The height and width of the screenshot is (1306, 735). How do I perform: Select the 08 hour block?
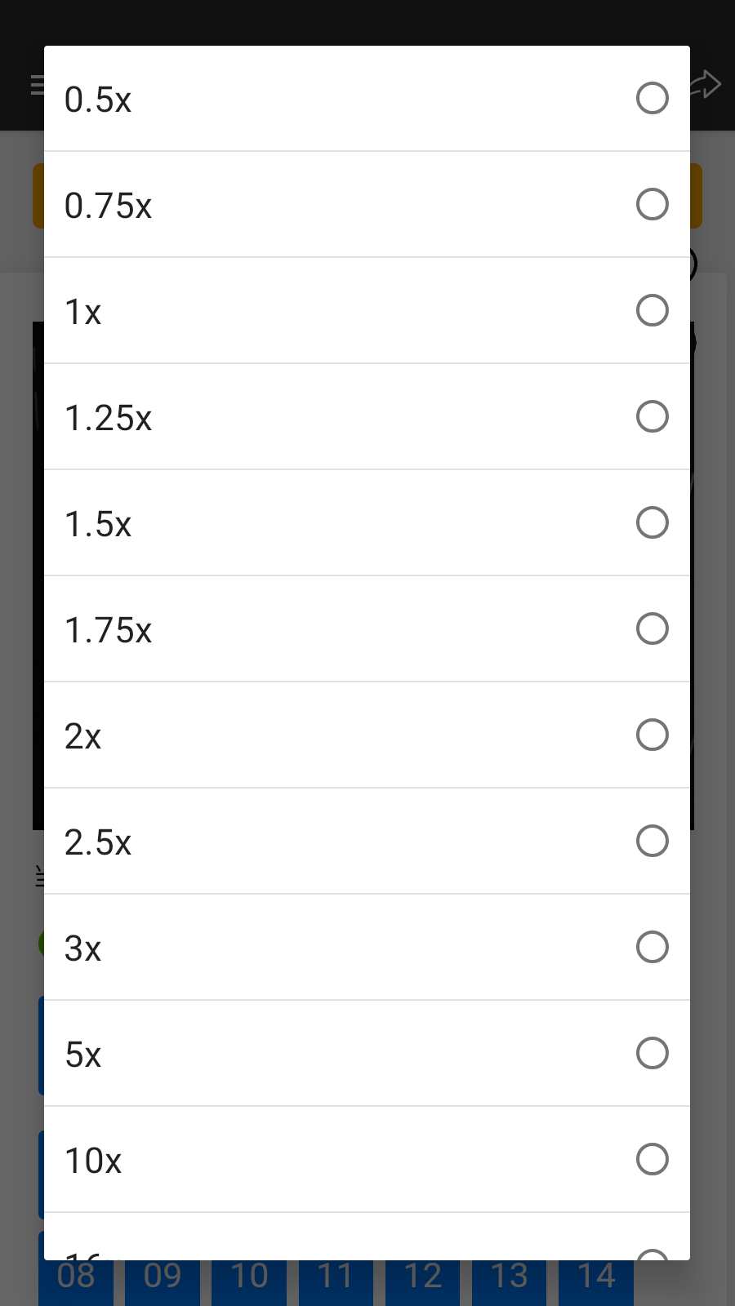76,1283
